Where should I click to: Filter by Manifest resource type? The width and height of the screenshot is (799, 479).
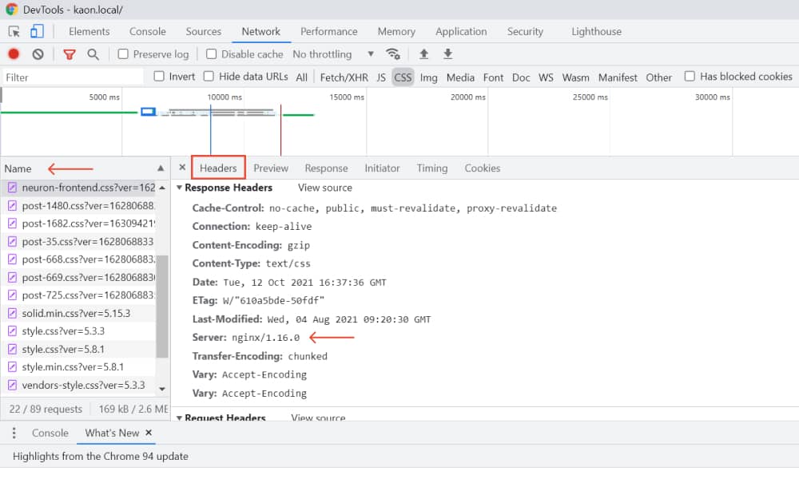618,77
